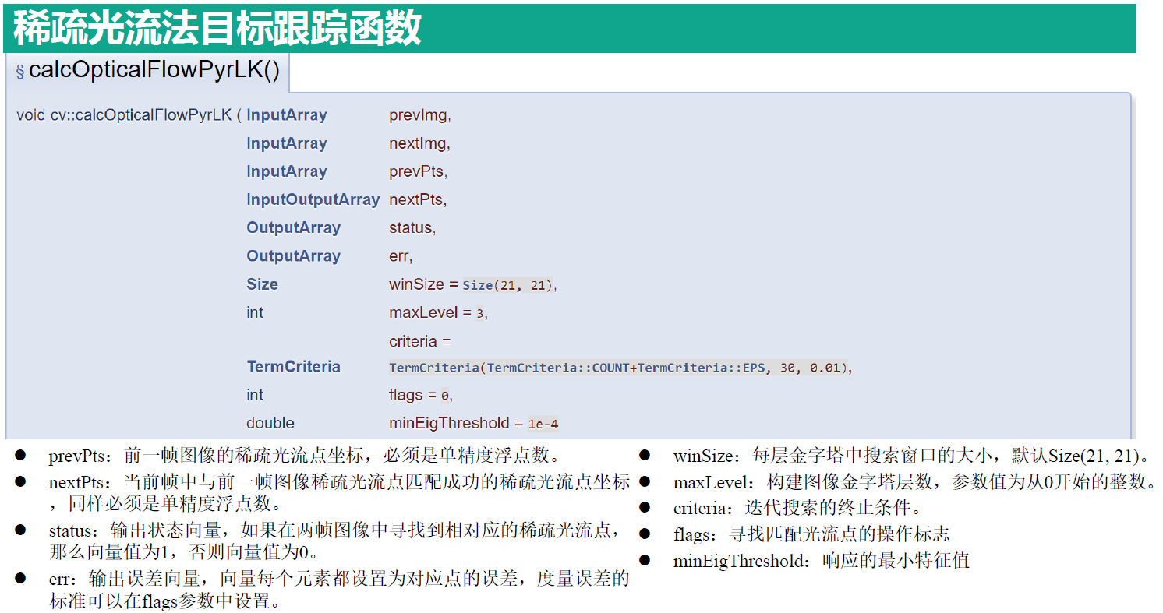Click the "criteria =" parameter text

pyautogui.click(x=420, y=341)
